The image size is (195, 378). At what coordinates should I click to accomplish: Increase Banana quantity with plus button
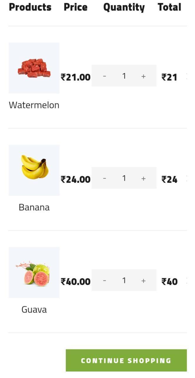click(x=143, y=178)
